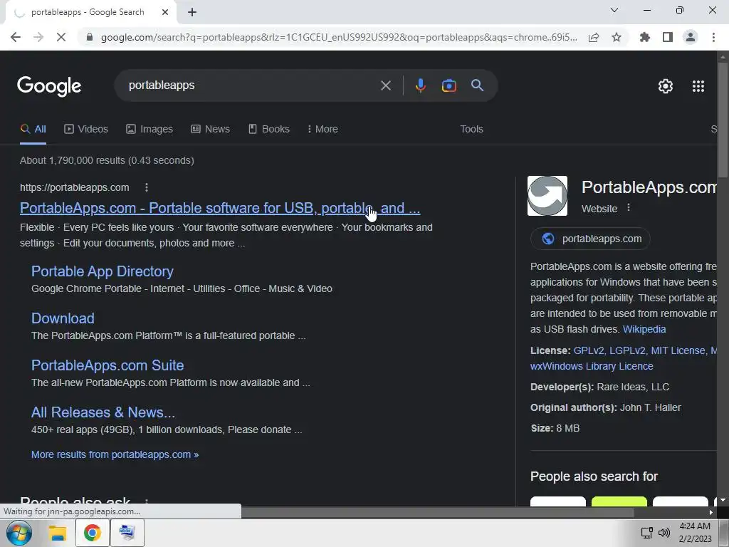Click the page vertical scrollbar
The height and width of the screenshot is (547, 729).
pyautogui.click(x=723, y=120)
